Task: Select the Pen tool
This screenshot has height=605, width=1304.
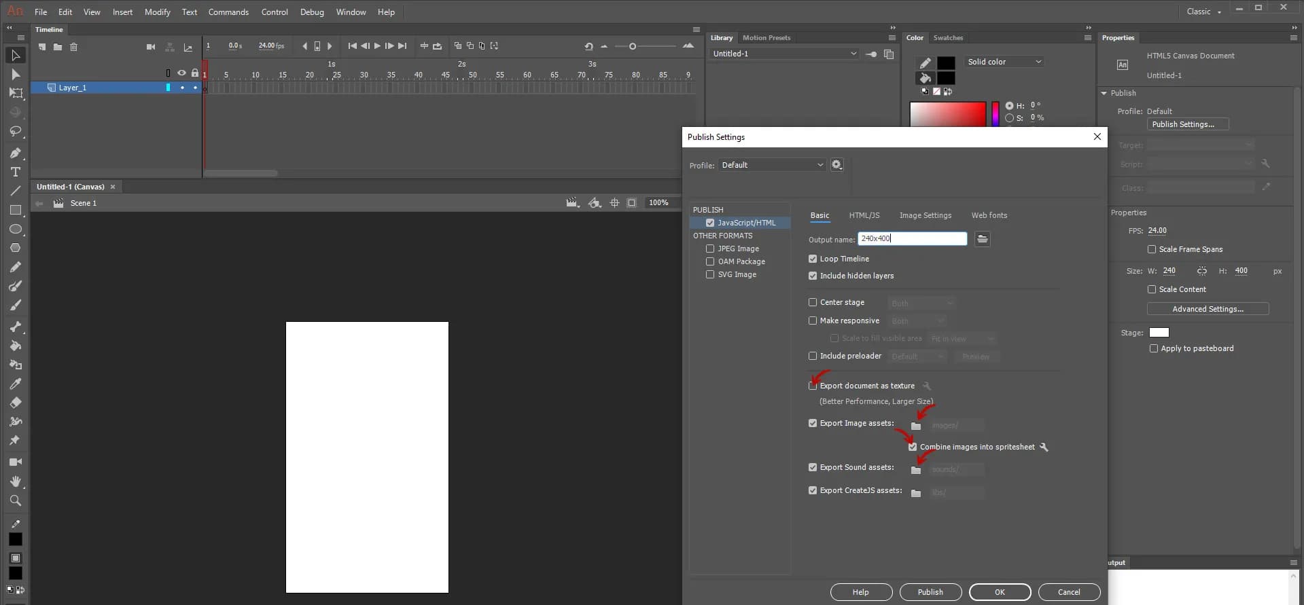Action: (x=16, y=153)
